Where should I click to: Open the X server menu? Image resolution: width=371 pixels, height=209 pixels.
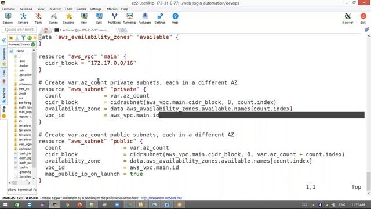pyautogui.click(x=55, y=9)
